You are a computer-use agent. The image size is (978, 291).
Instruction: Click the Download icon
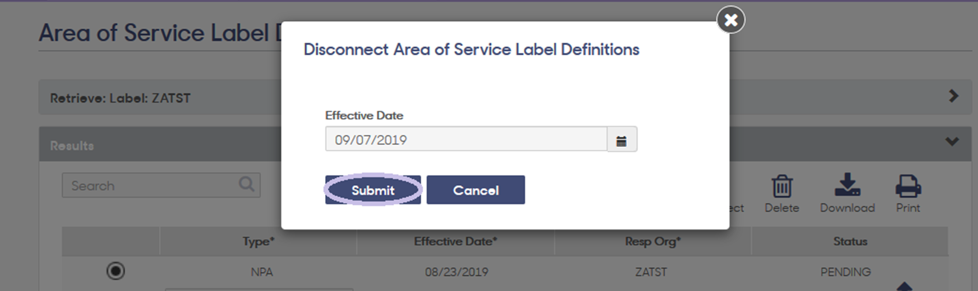point(847,185)
